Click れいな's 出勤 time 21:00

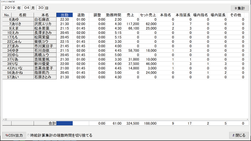tap(64, 68)
